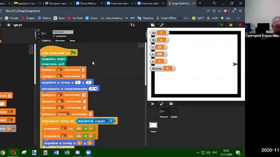Viewport: 280px width, 157px height.
Task: Open browser downloads icon
Action: (233, 11)
